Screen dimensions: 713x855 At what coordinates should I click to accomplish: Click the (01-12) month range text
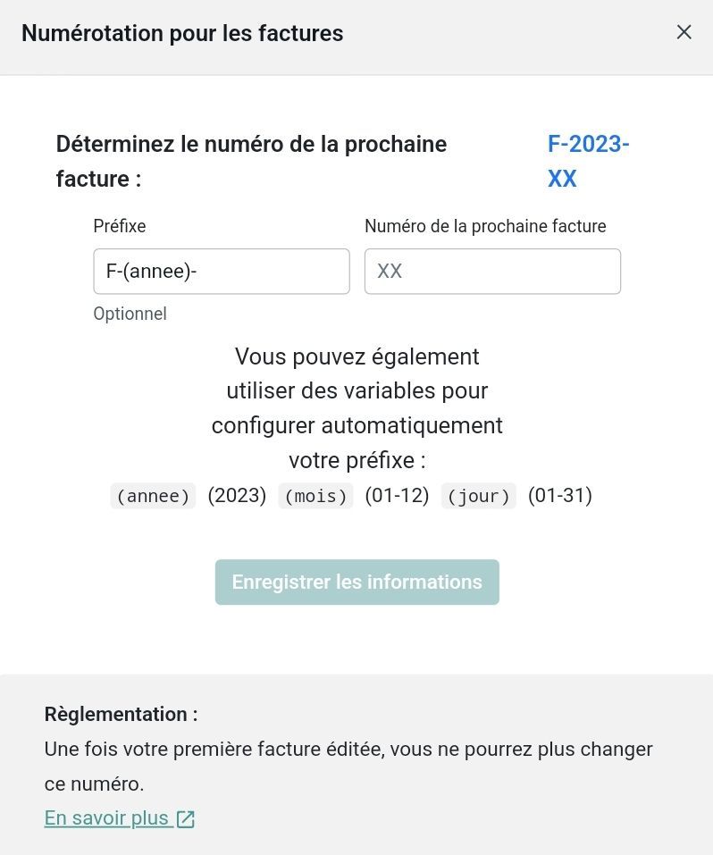tap(397, 495)
